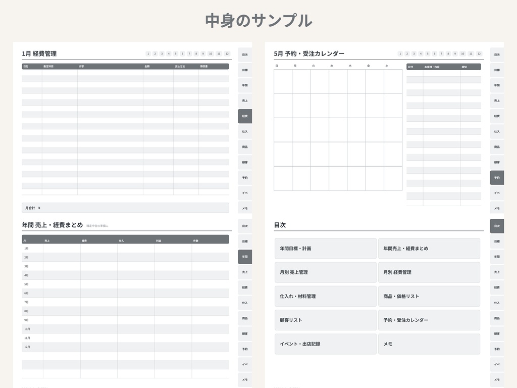The height and width of the screenshot is (388, 517).
Task: Jump to month 10 on the 経費管理 page
Action: click(x=211, y=54)
